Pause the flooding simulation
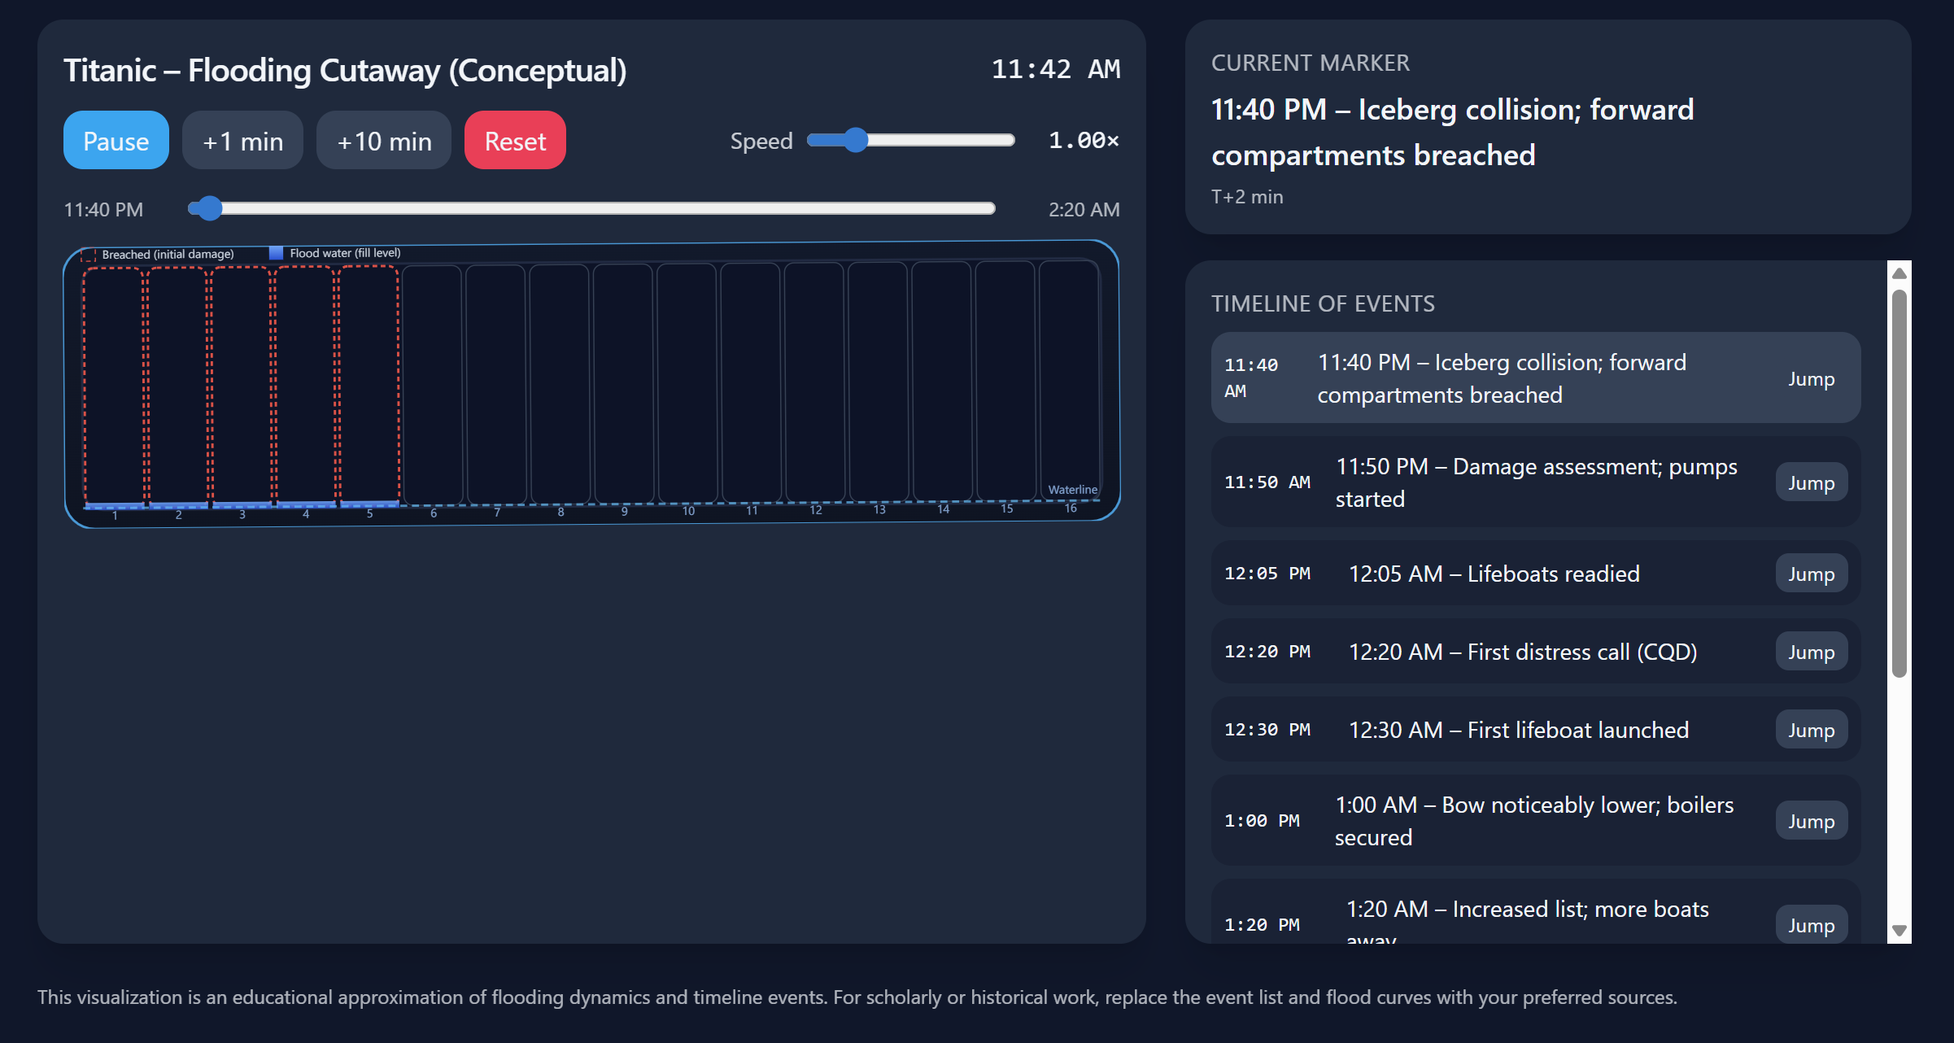This screenshot has width=1954, height=1043. pyautogui.click(x=116, y=141)
